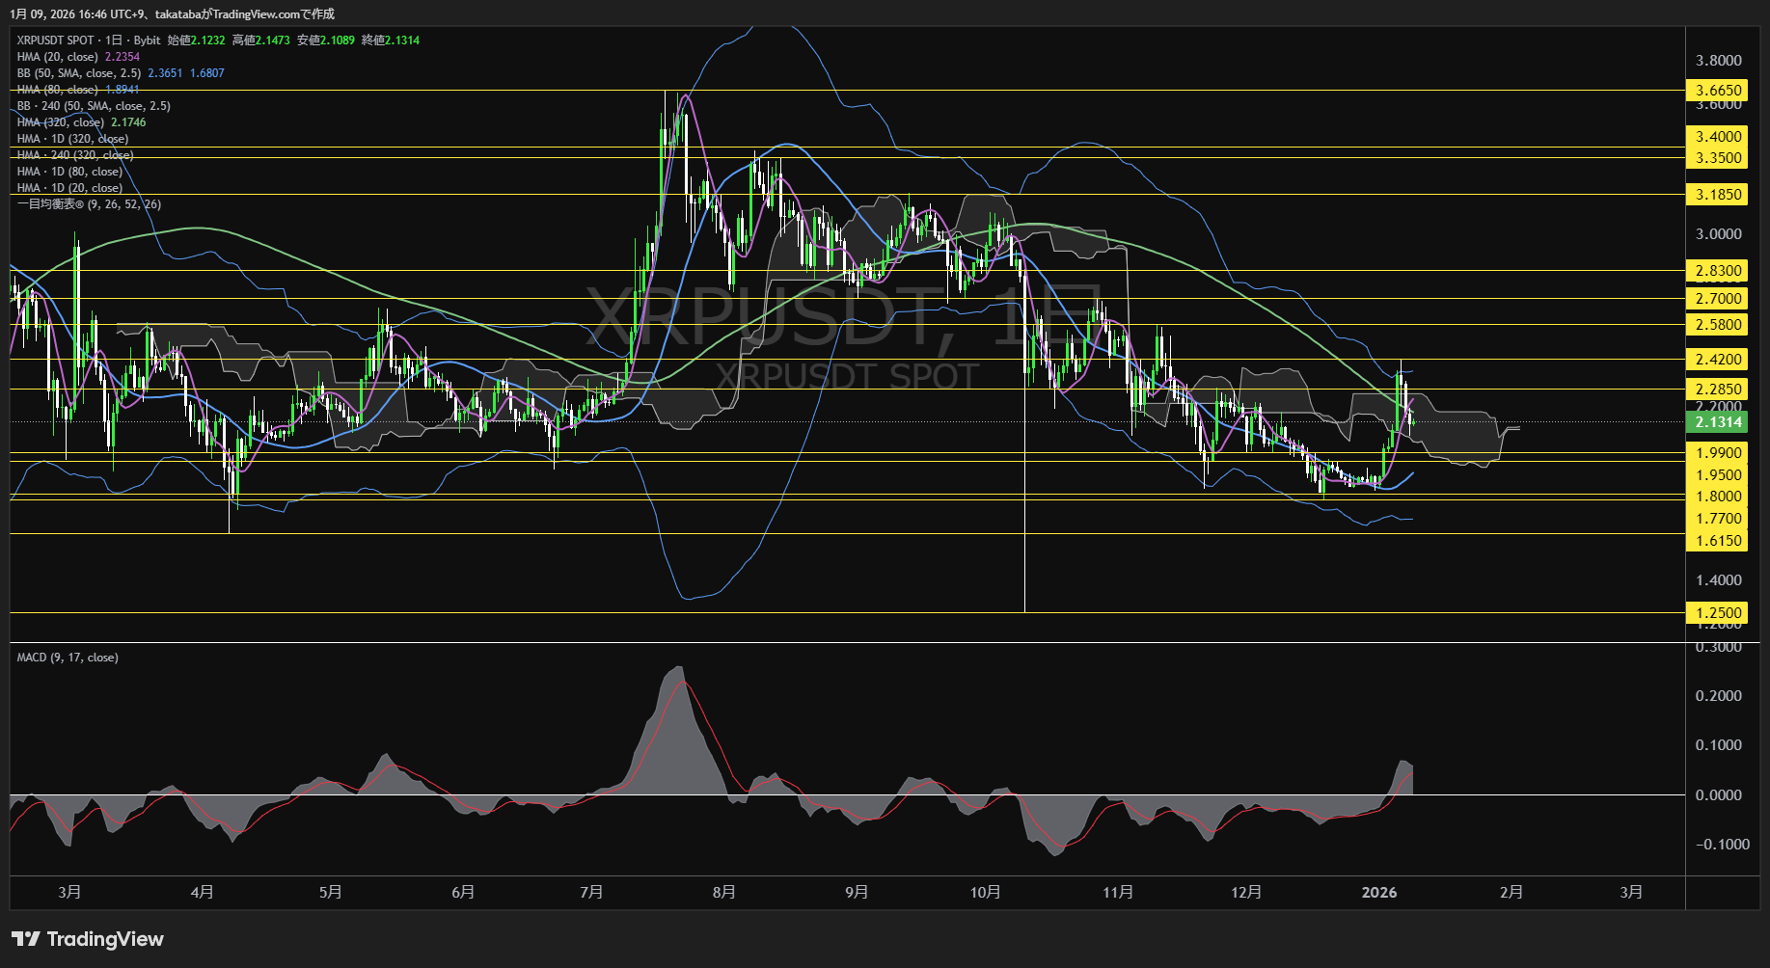Click the yellow 1.2500 price level label
The width and height of the screenshot is (1770, 968).
[1718, 613]
